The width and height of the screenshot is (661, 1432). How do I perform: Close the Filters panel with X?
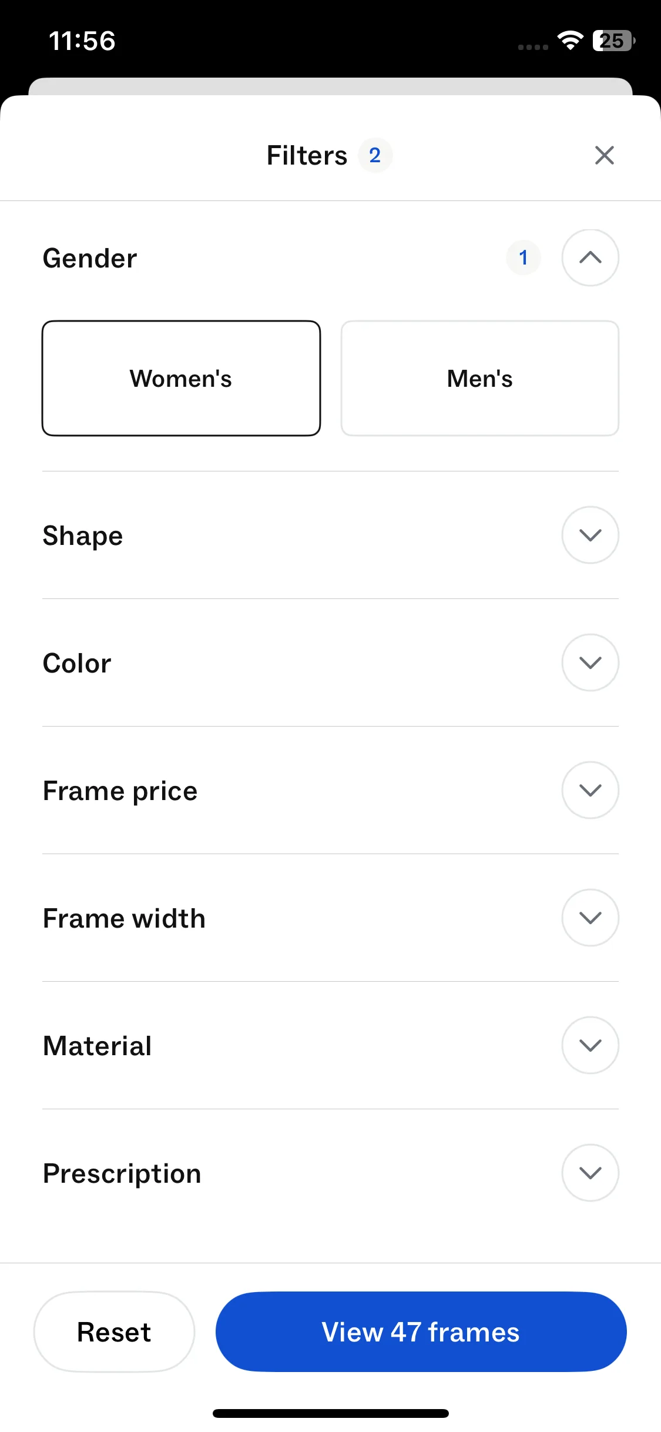click(x=604, y=156)
